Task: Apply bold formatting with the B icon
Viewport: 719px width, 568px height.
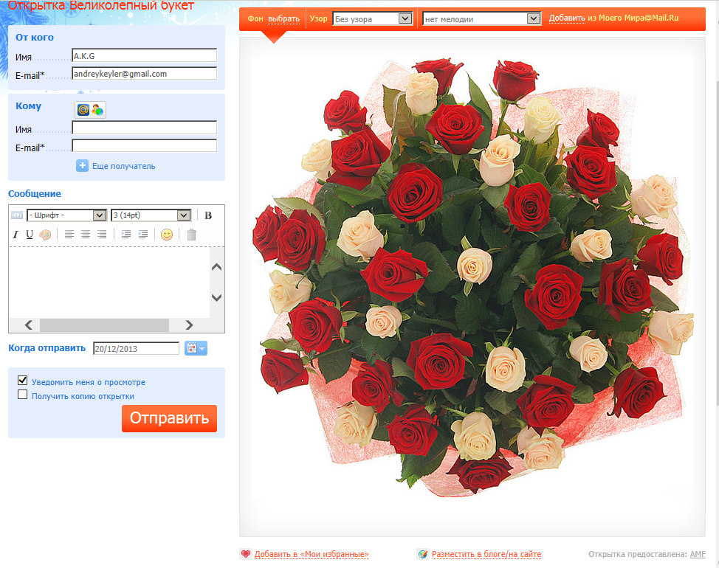Action: [x=207, y=215]
